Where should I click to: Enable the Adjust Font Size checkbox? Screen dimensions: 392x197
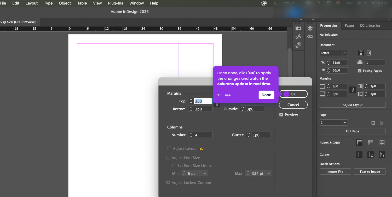click(168, 158)
